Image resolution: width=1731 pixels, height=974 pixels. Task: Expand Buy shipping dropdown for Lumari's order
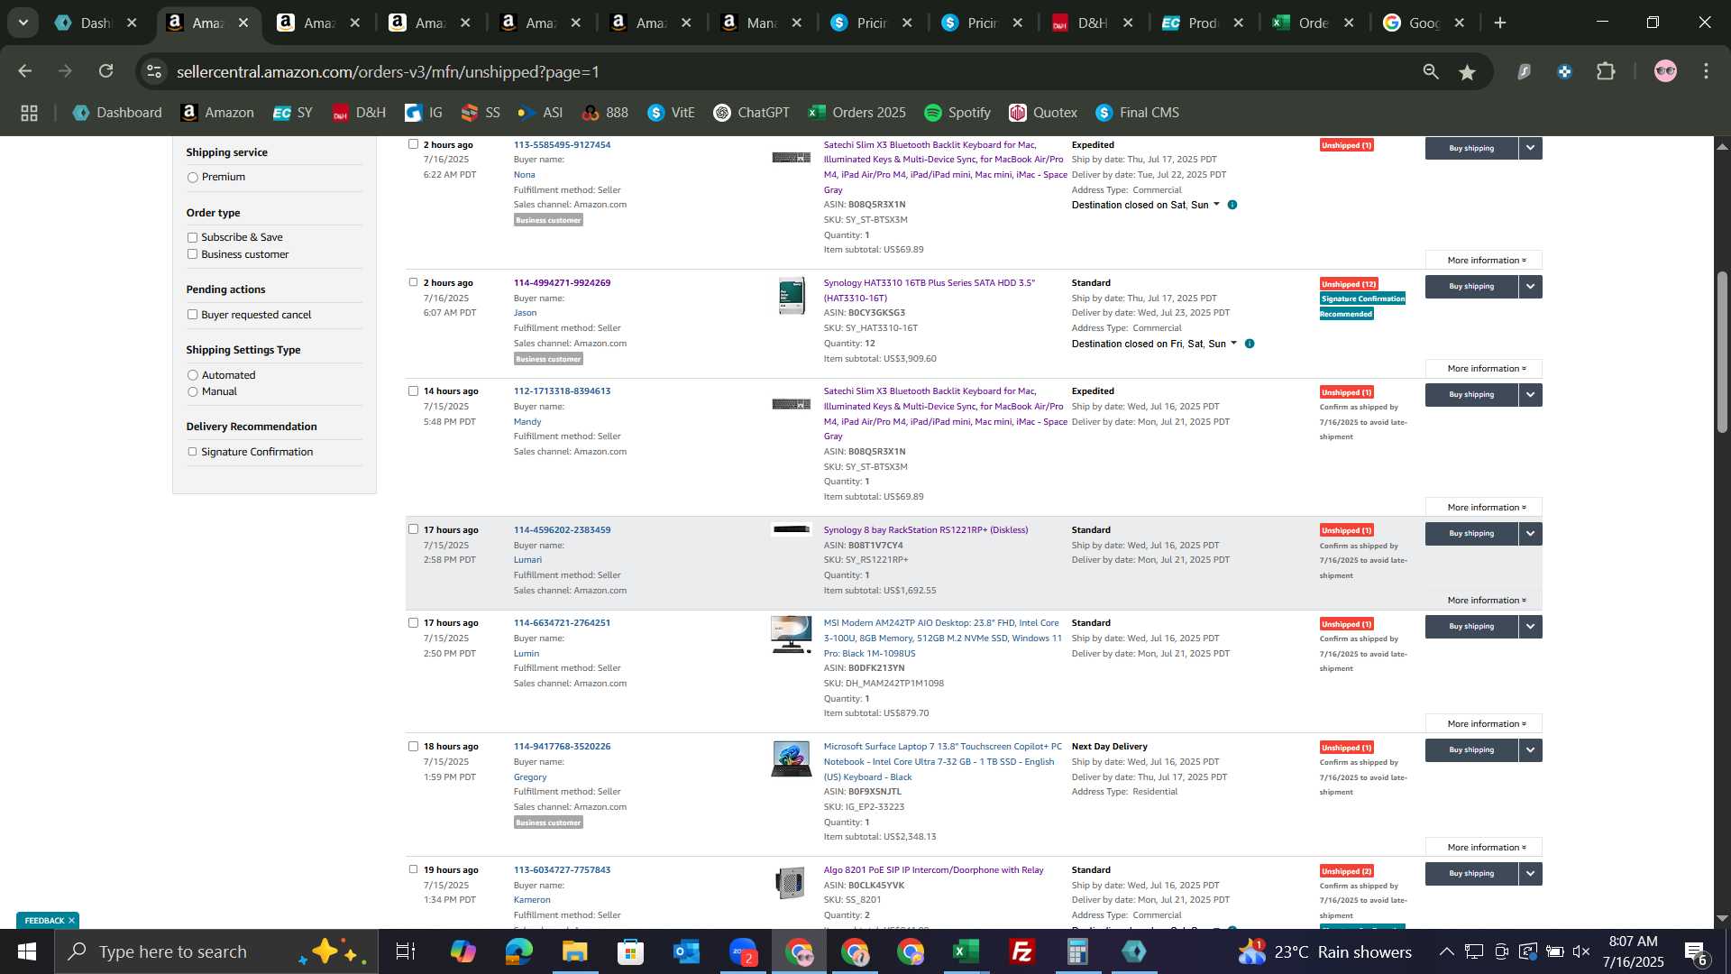point(1530,534)
